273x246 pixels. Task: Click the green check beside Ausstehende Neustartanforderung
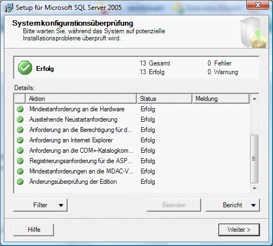pos(20,119)
